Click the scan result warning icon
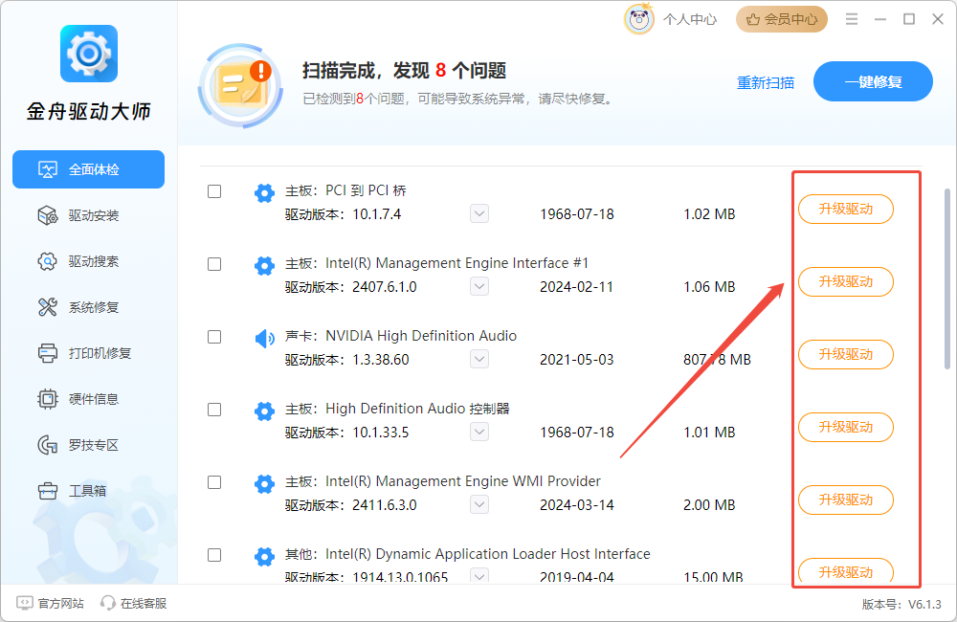Screen dimensions: 957x622 [241, 85]
